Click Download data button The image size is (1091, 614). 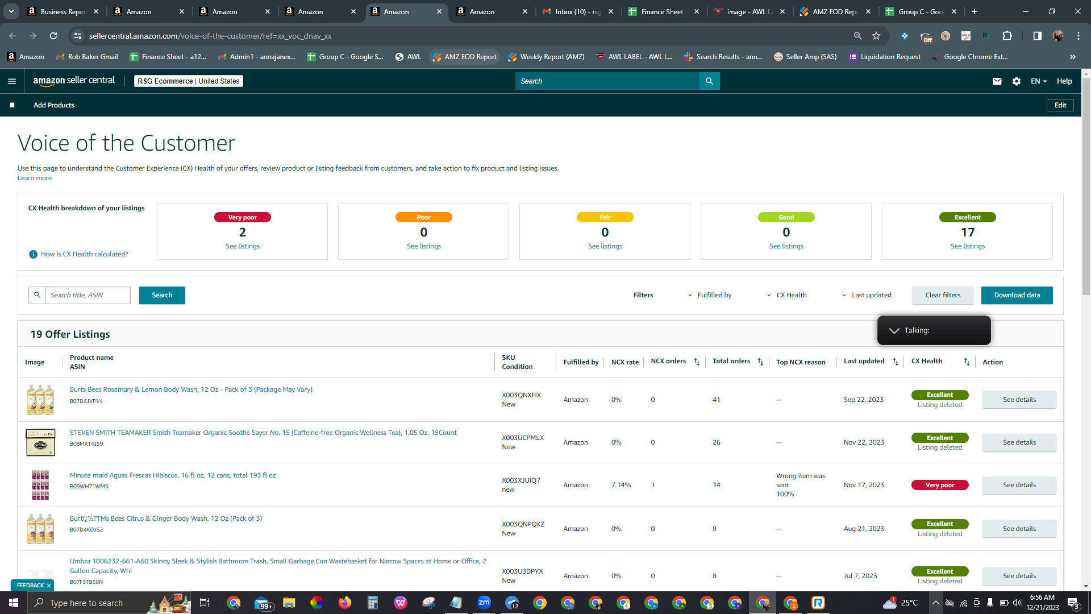pos(1017,295)
